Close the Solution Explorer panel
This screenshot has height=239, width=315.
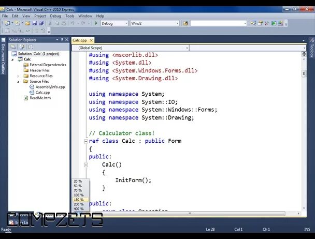67,40
